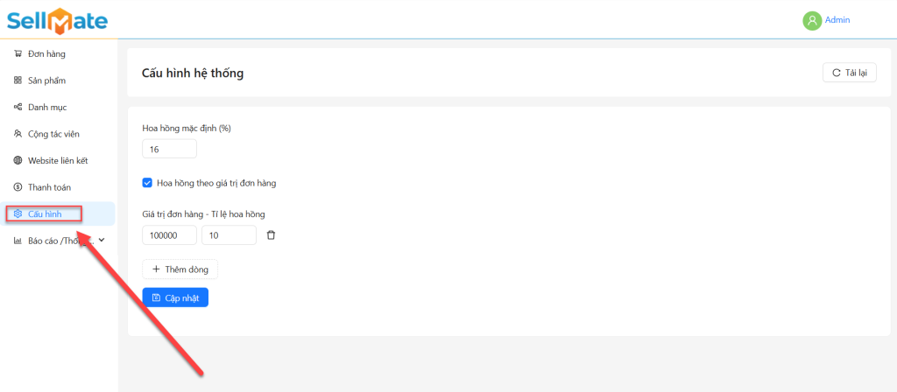Click the Danh mục category tree icon
897x392 pixels.
(18, 108)
